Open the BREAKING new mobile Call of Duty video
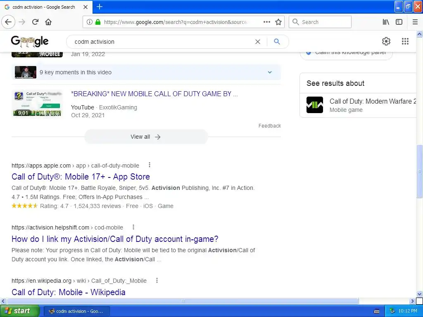 (x=154, y=94)
